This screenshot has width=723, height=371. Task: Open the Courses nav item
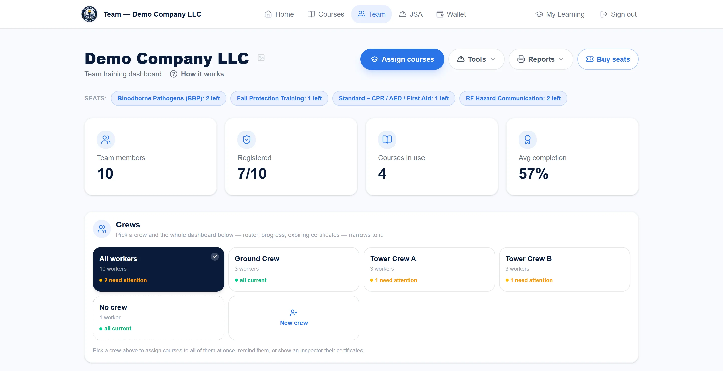point(326,14)
